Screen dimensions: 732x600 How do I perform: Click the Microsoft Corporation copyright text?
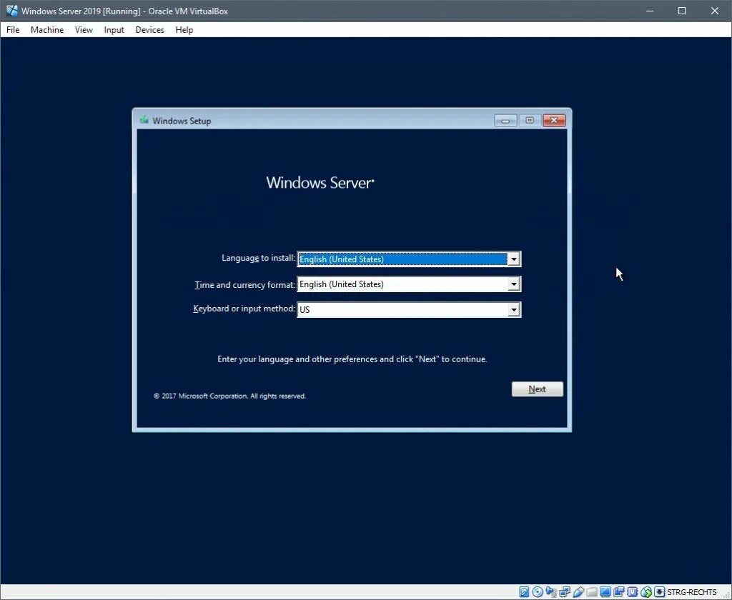[x=229, y=396]
